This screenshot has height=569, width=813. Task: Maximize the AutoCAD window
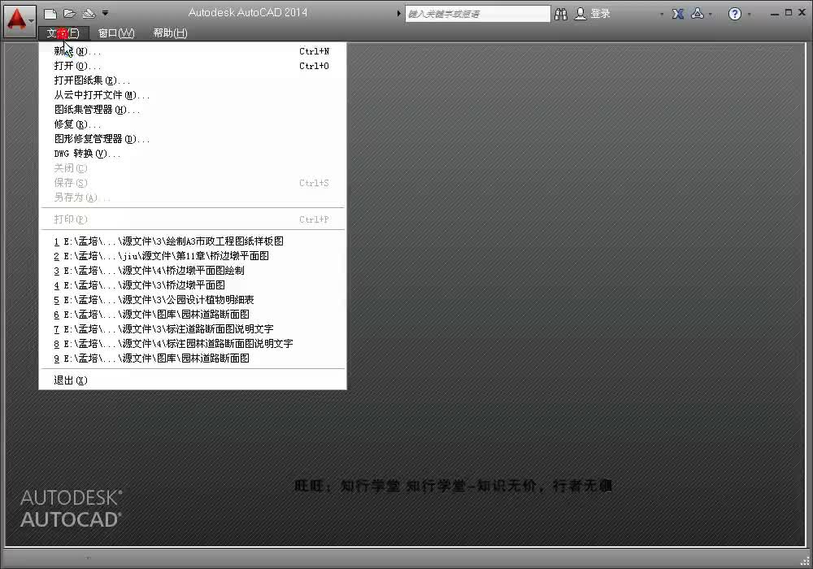(788, 12)
